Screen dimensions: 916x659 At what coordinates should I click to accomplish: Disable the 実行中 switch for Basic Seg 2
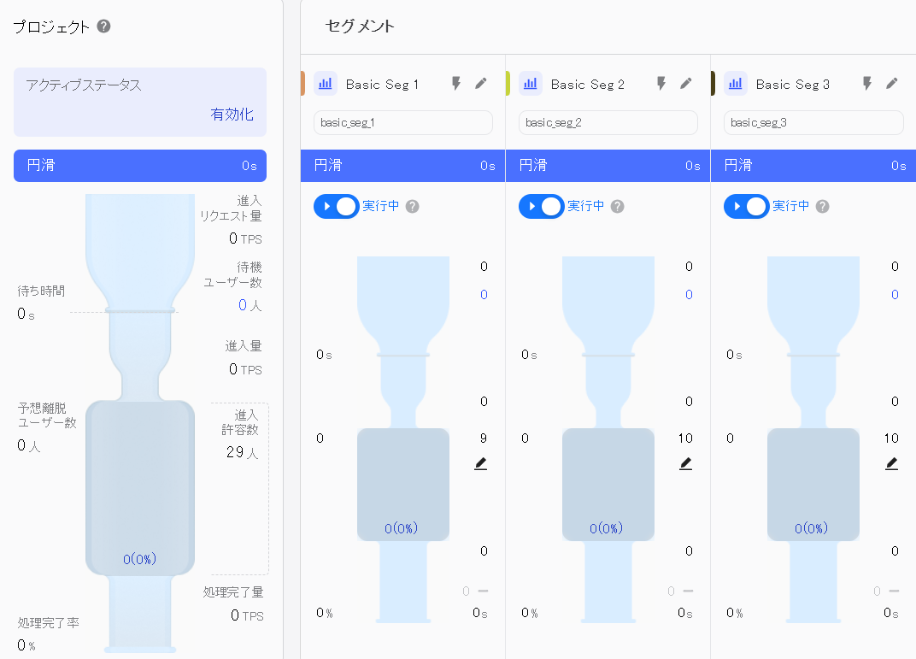click(x=541, y=206)
